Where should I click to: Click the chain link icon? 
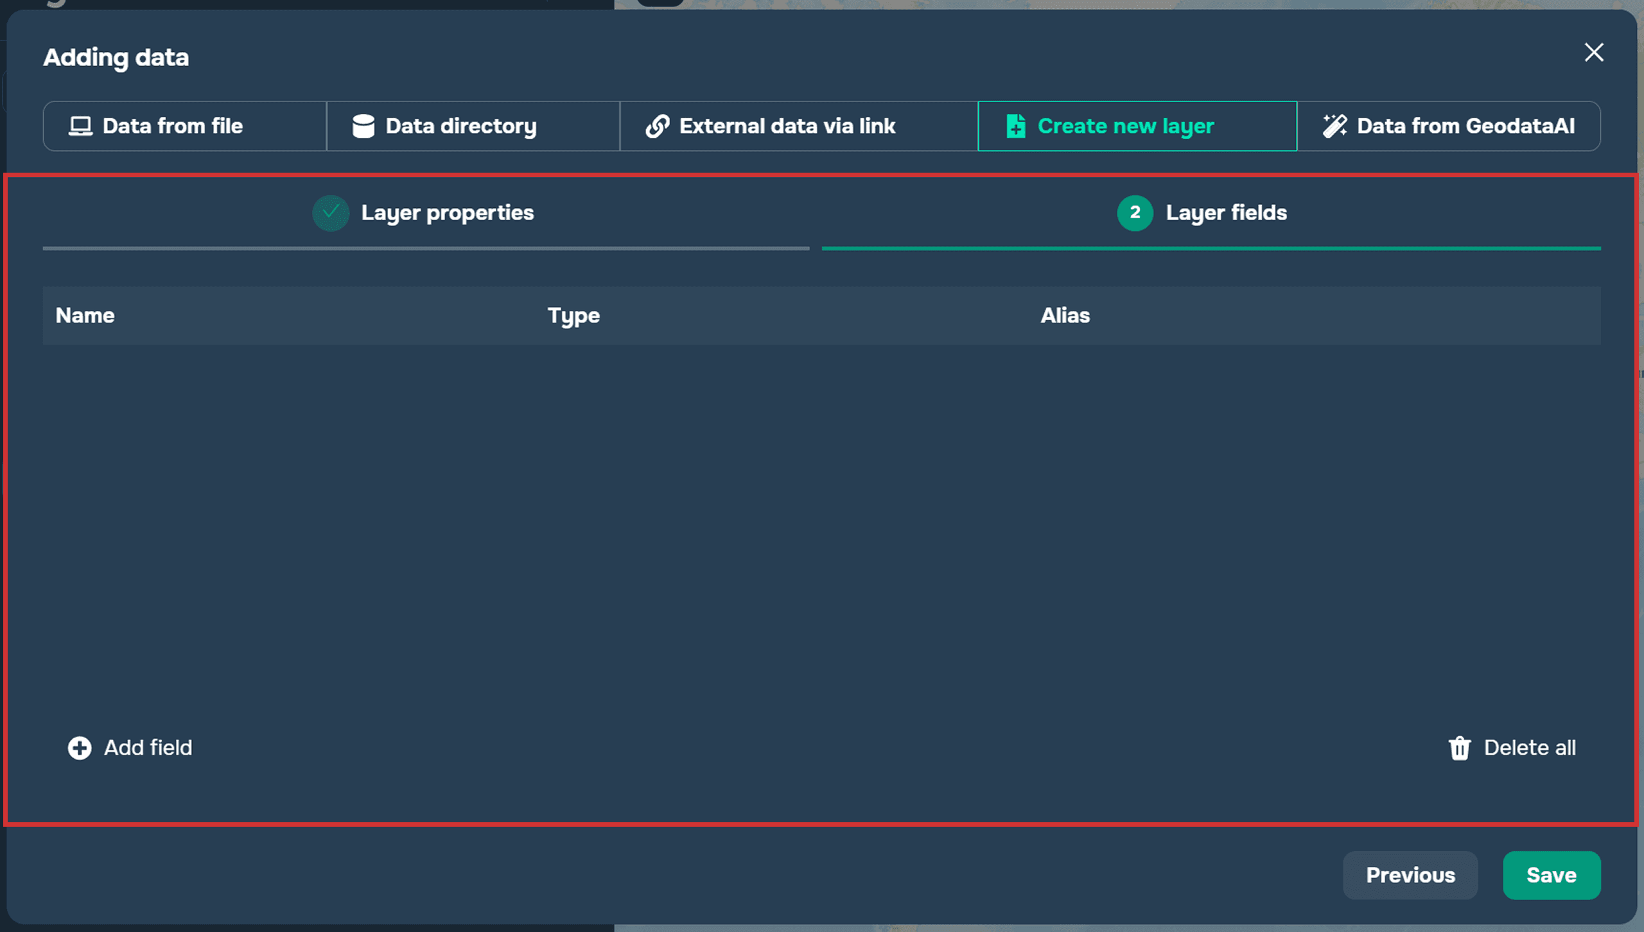coord(657,126)
